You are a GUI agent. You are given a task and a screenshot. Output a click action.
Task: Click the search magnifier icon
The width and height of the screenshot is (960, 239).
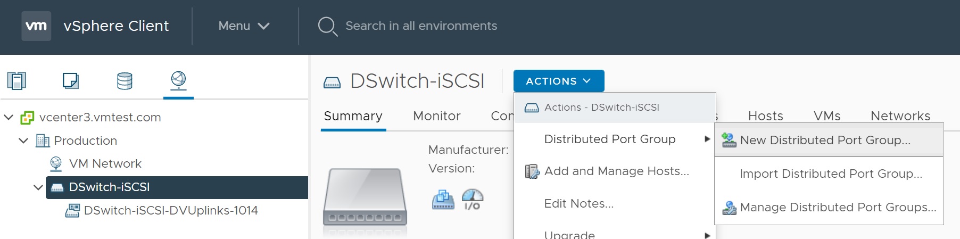click(327, 26)
